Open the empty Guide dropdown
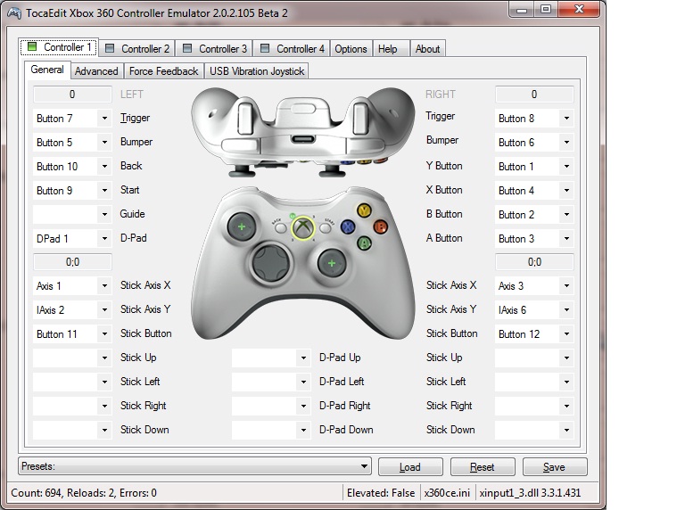The width and height of the screenshot is (685, 510). pos(72,214)
